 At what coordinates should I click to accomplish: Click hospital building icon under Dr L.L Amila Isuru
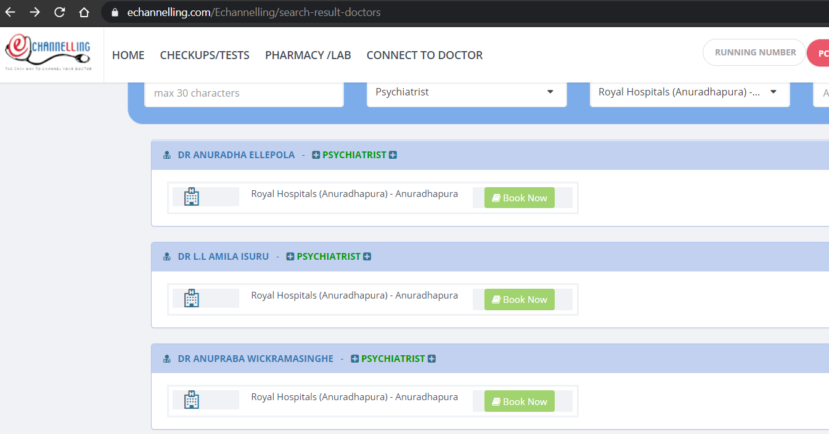pyautogui.click(x=192, y=299)
